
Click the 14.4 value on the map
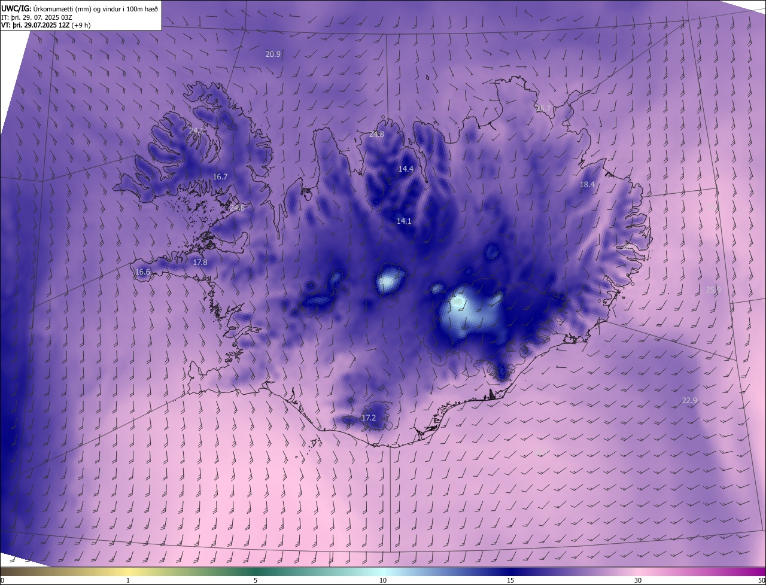click(x=406, y=169)
